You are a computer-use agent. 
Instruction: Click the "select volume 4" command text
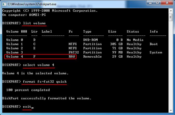tap(38, 65)
